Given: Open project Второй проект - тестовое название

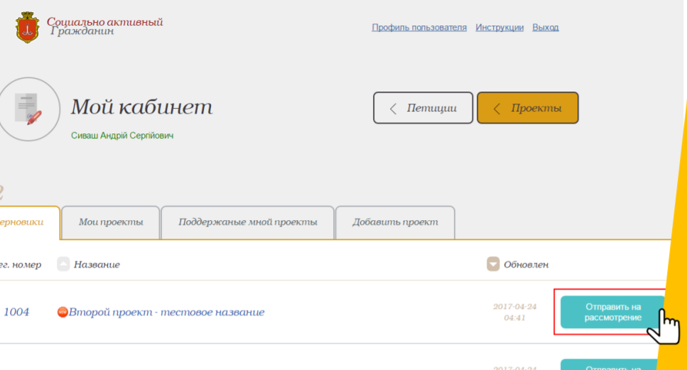Looking at the screenshot, I should (166, 312).
